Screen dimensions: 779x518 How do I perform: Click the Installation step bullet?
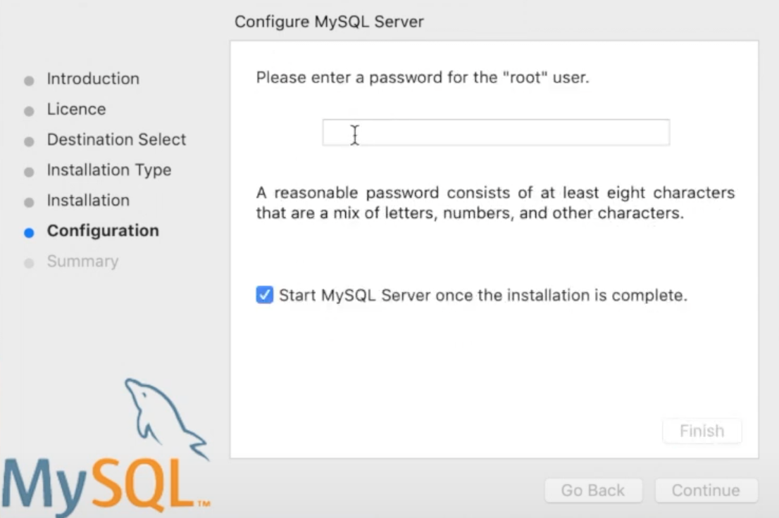click(x=29, y=203)
